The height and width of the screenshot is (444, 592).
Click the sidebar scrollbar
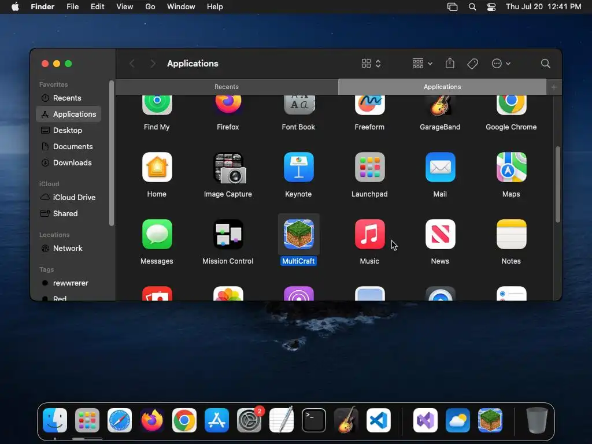point(112,153)
